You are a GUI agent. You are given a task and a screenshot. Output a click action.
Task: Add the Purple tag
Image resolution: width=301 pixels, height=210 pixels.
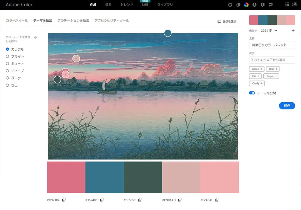pyautogui.click(x=271, y=76)
